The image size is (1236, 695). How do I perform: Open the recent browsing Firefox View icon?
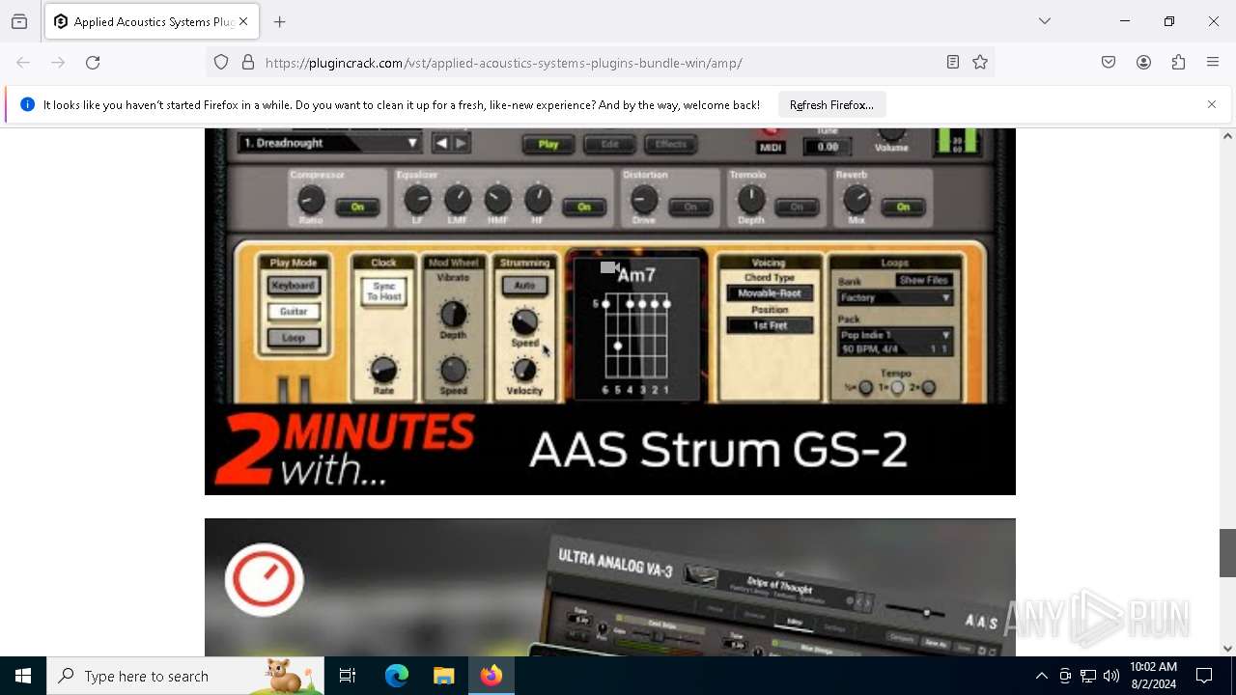[19, 21]
